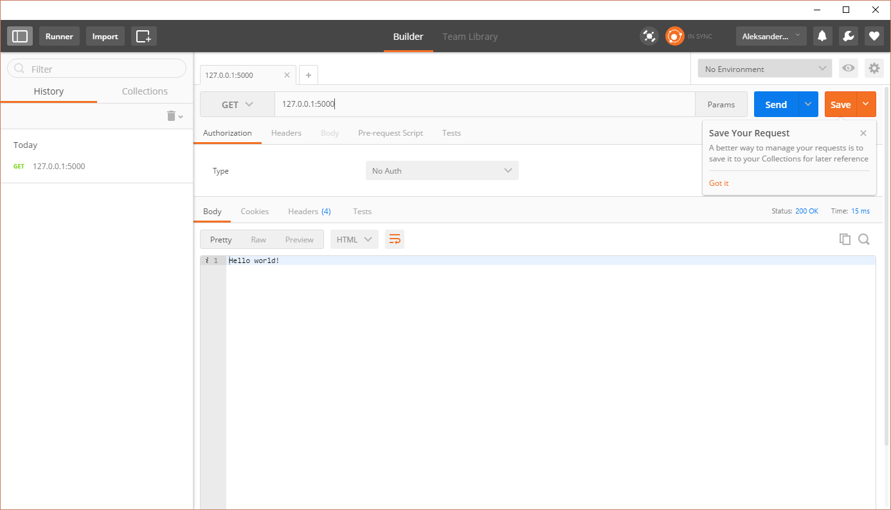Copy response body to clipboard

pos(845,239)
